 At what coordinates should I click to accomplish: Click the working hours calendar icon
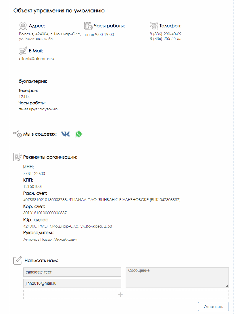(x=88, y=26)
